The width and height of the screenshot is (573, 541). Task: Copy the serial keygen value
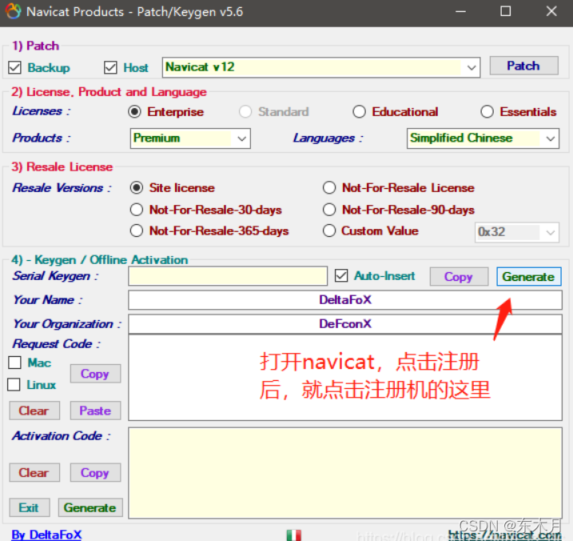coord(459,277)
